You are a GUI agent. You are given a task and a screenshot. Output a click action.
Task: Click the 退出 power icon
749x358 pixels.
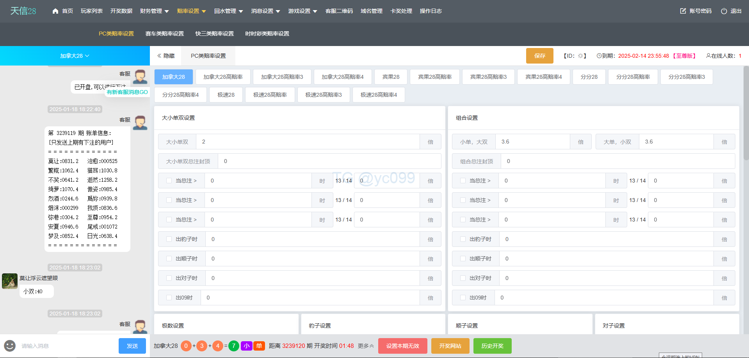[724, 11]
